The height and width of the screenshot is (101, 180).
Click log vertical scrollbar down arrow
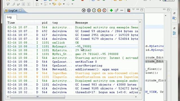[140, 93]
